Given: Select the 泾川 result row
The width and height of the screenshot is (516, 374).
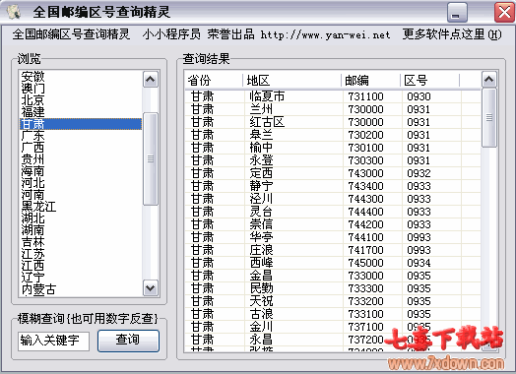Looking at the screenshot, I should (x=333, y=200).
